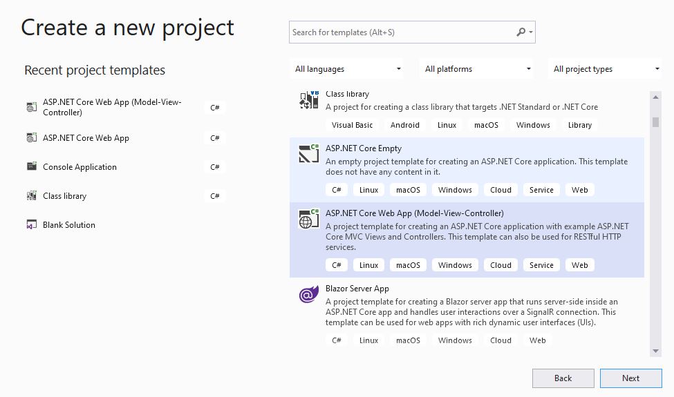Click the scrollbar thumb of template list
This screenshot has width=674, height=397.
click(655, 122)
